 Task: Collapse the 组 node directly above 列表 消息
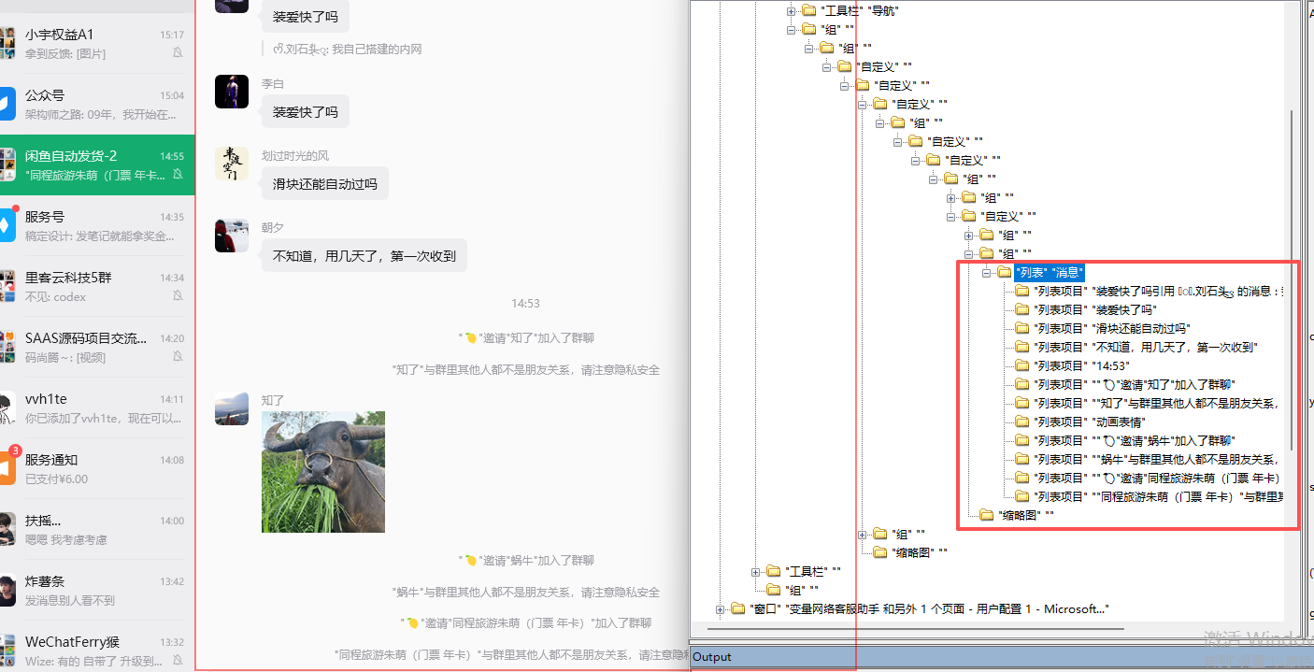tap(969, 253)
